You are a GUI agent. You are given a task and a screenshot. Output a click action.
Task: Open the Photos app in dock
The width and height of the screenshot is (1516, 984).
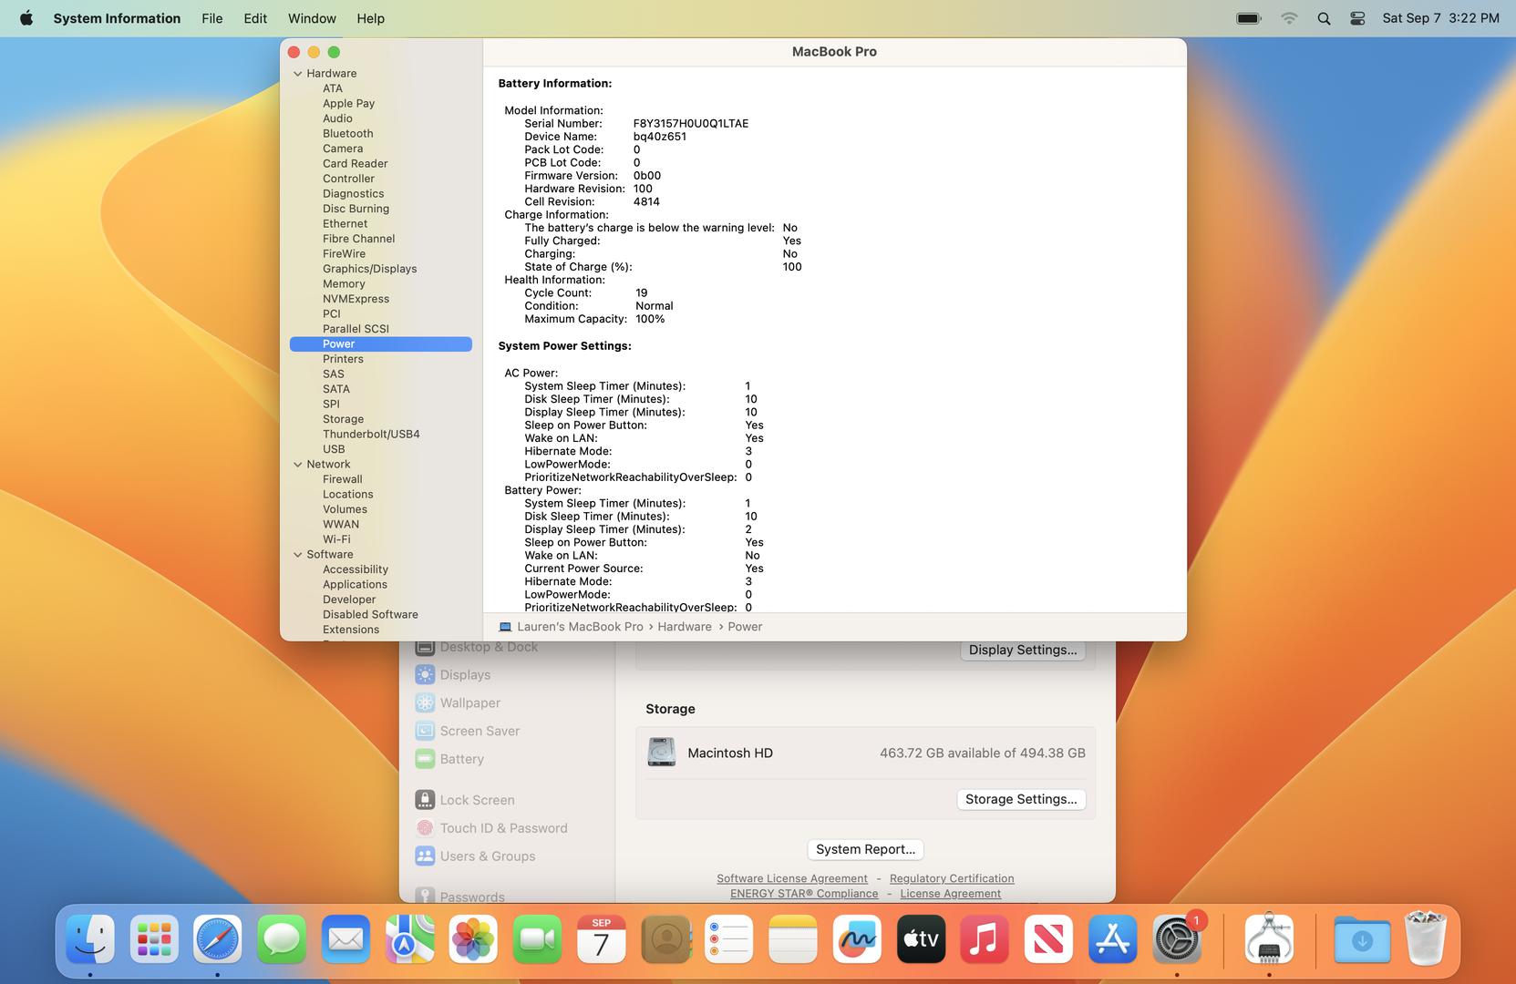(473, 939)
